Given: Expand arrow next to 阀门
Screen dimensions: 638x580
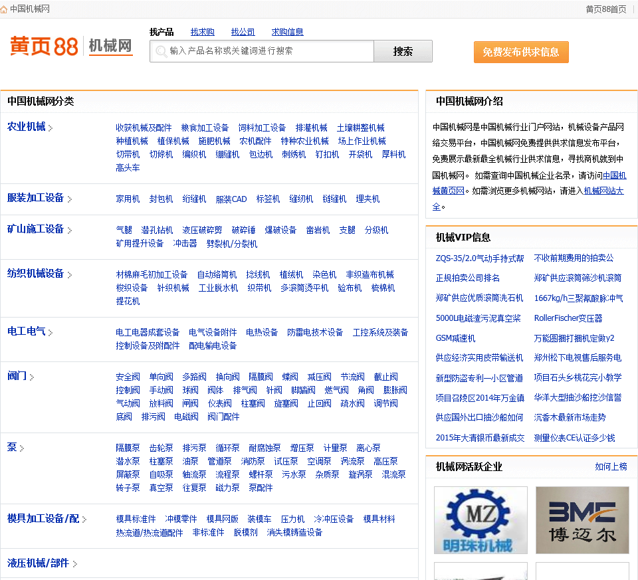Looking at the screenshot, I should (32, 377).
